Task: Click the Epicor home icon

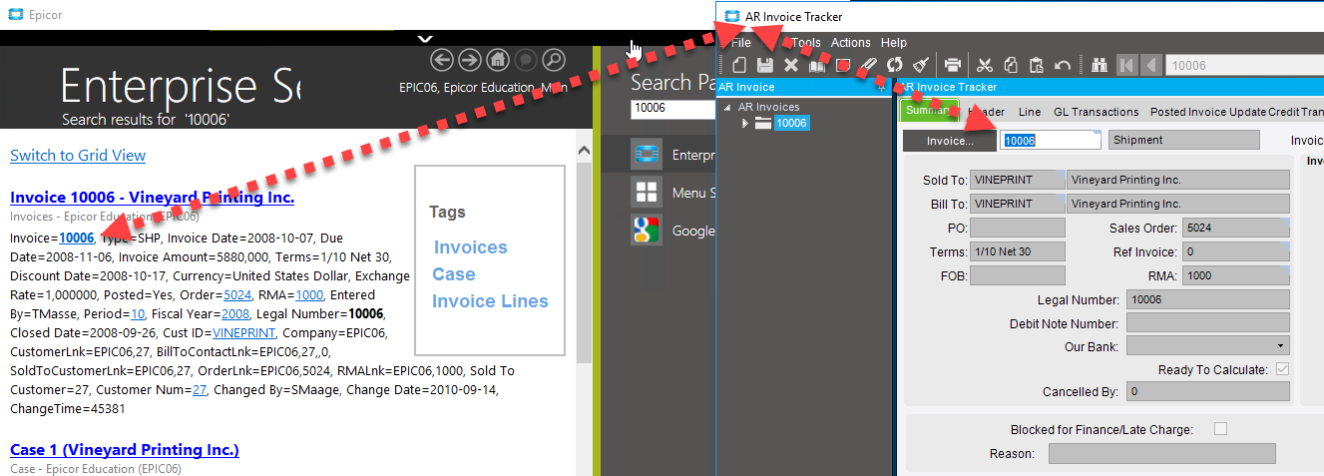Action: 498,60
